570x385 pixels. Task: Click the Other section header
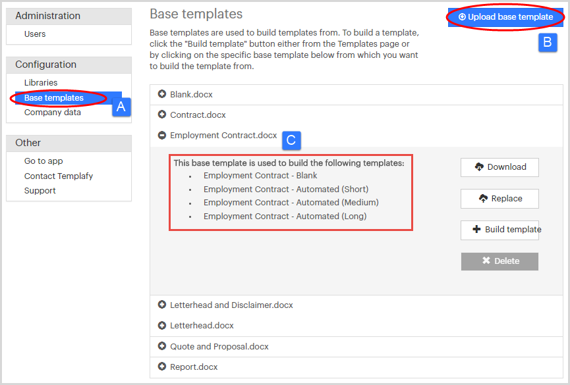click(x=69, y=143)
